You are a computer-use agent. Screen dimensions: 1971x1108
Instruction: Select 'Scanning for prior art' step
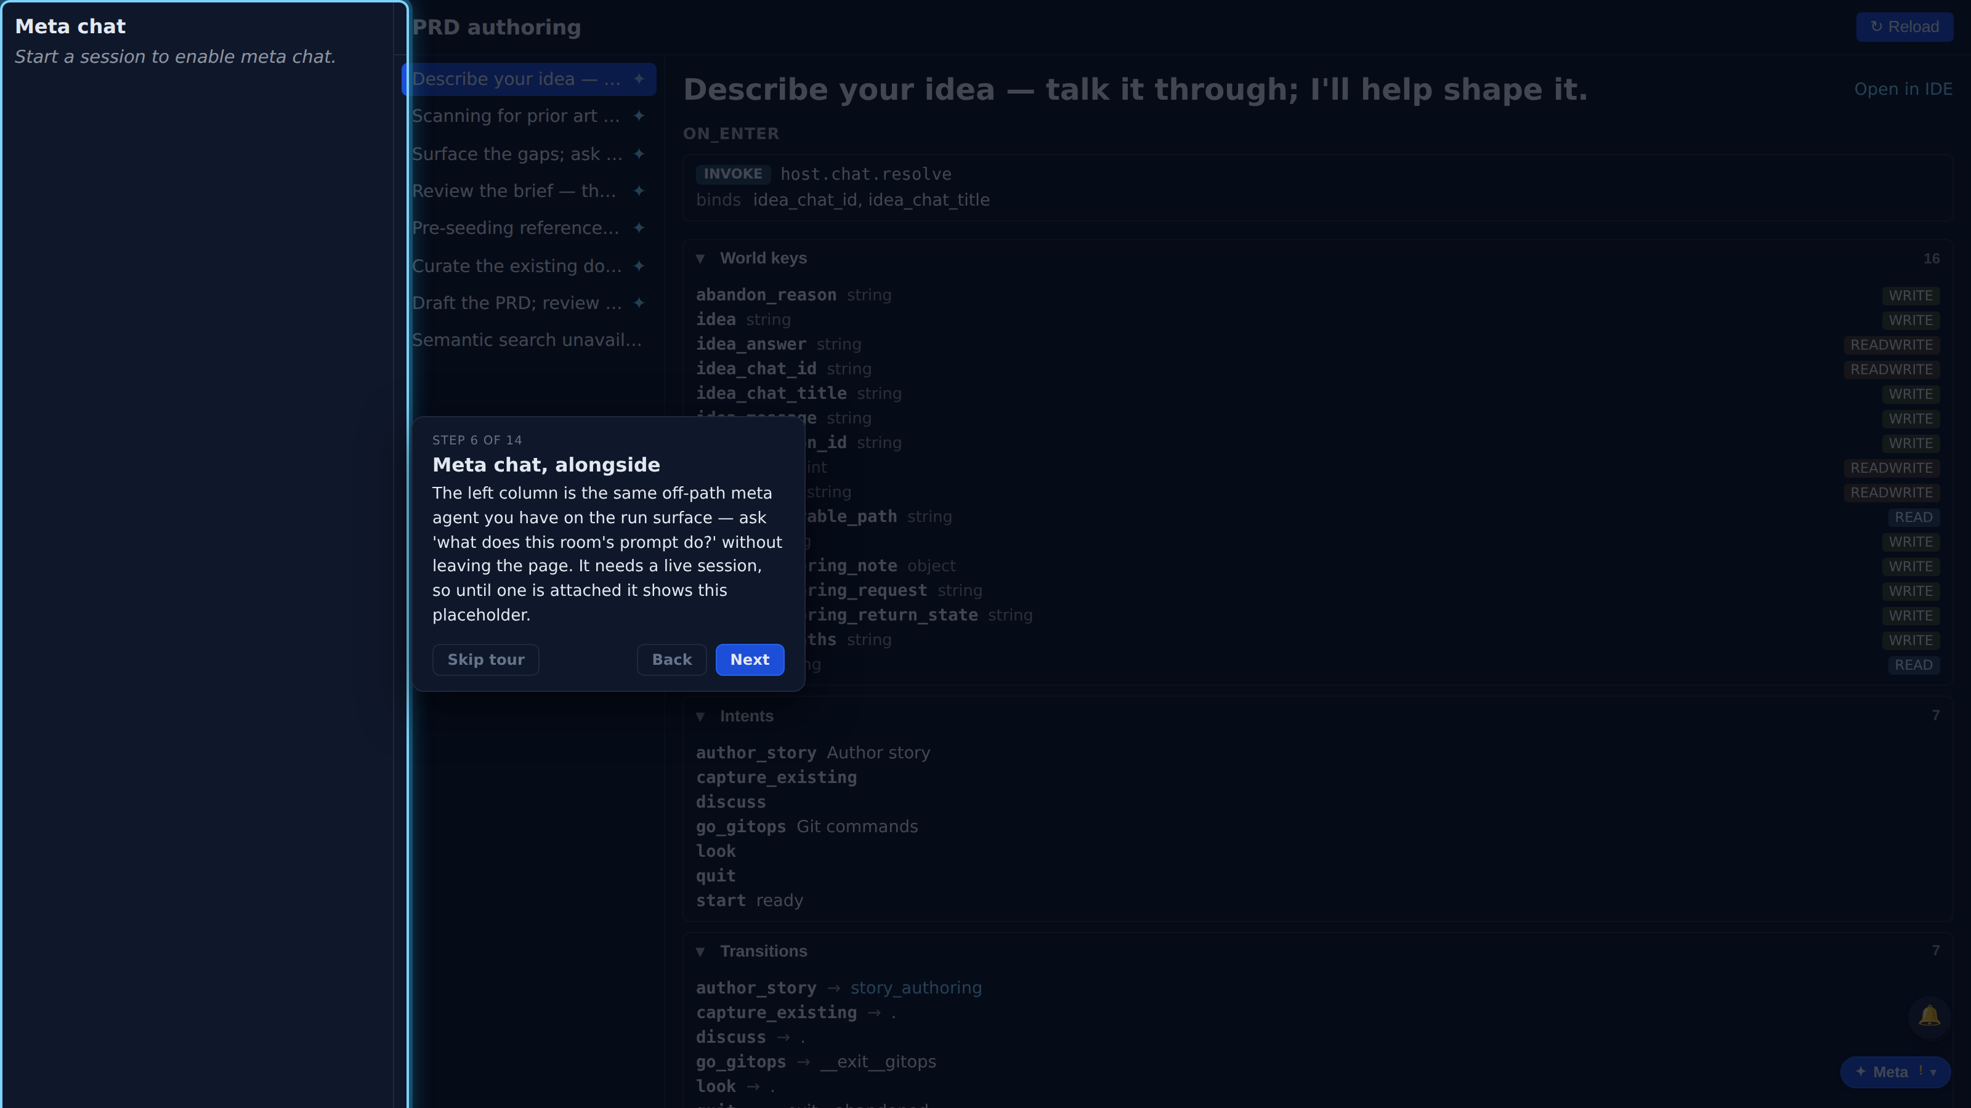(x=528, y=116)
